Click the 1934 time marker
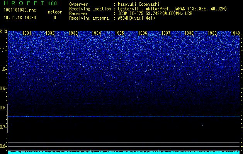Screen dimensions: 243x154 (97, 33)
